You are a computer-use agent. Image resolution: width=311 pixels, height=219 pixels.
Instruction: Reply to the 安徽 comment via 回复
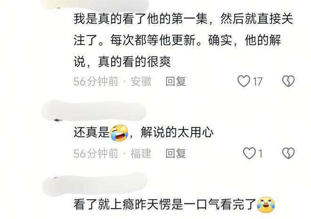click(176, 82)
